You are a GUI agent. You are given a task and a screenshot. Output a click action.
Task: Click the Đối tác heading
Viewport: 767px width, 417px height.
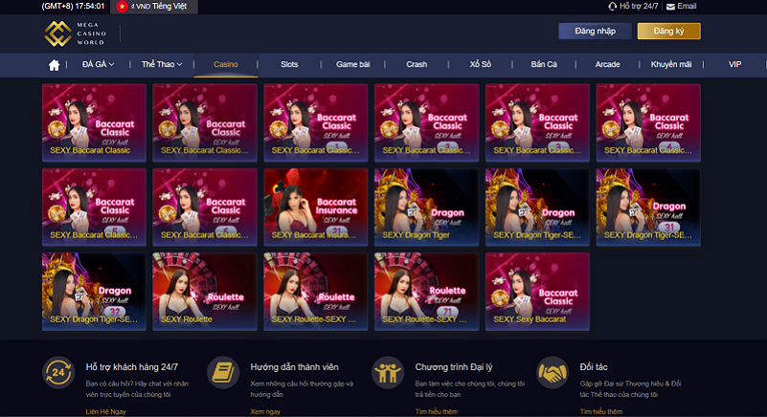594,366
